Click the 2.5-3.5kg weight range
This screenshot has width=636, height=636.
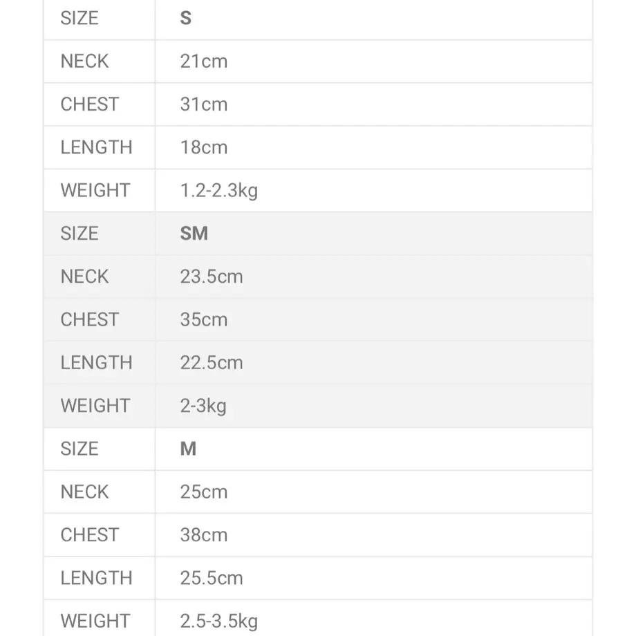[219, 621]
